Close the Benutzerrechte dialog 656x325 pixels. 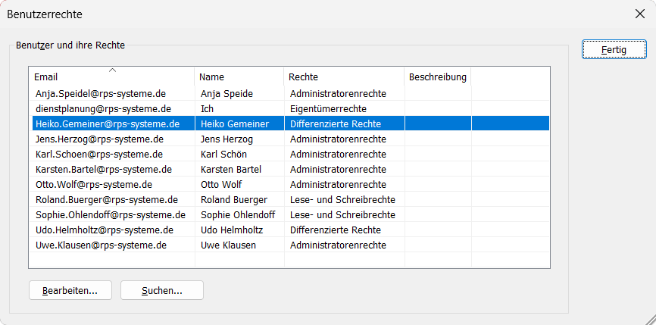click(639, 14)
